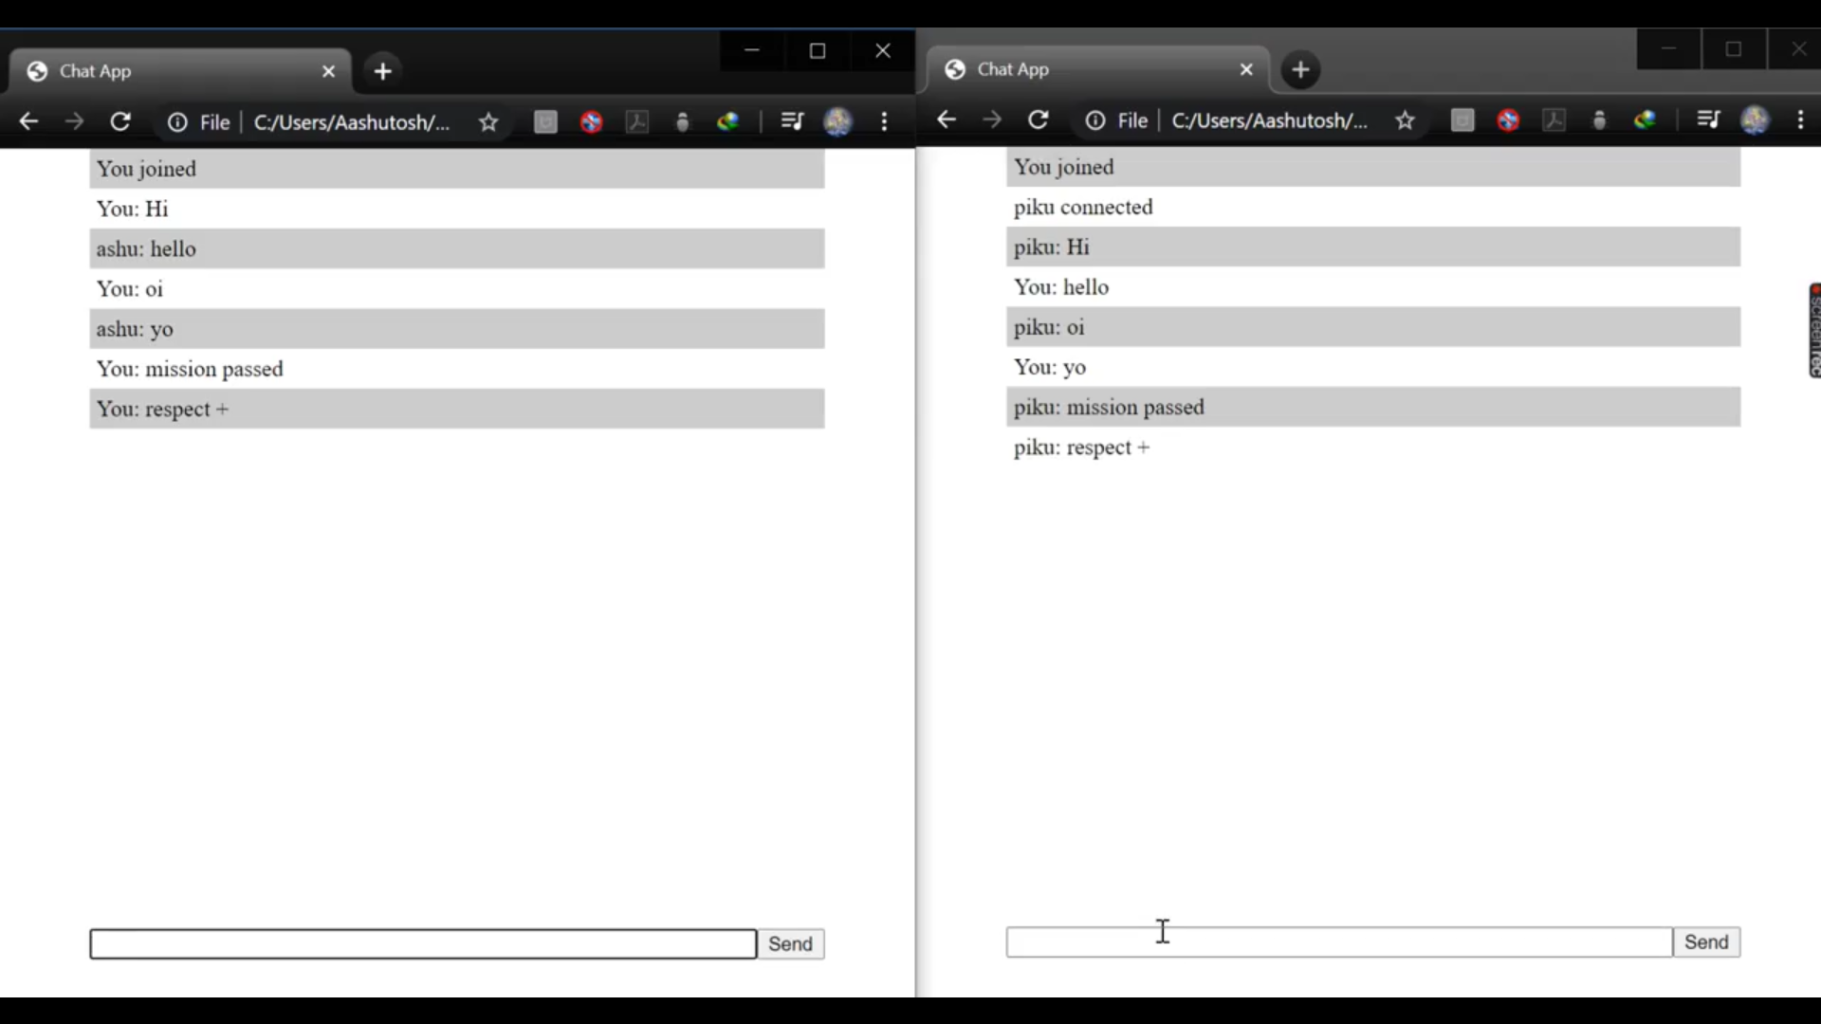This screenshot has width=1821, height=1024.
Task: Open three-dot menu in right browser
Action: (x=1801, y=120)
